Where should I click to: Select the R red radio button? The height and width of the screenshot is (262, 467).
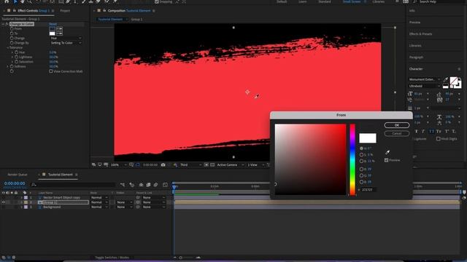point(361,169)
